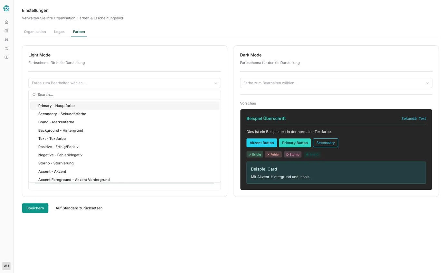
Task: Click the cyan Akzent Button preview
Action: click(261, 143)
